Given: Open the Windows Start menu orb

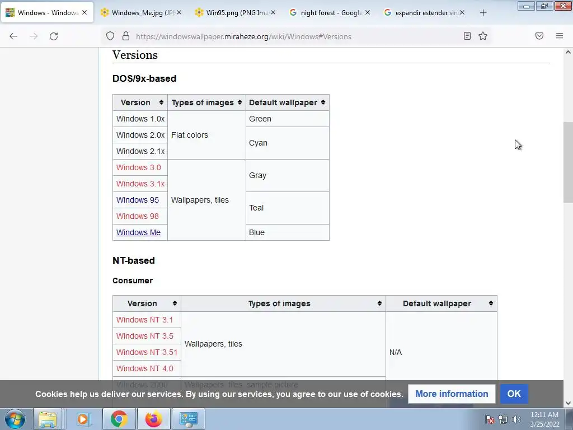Looking at the screenshot, I should point(15,419).
